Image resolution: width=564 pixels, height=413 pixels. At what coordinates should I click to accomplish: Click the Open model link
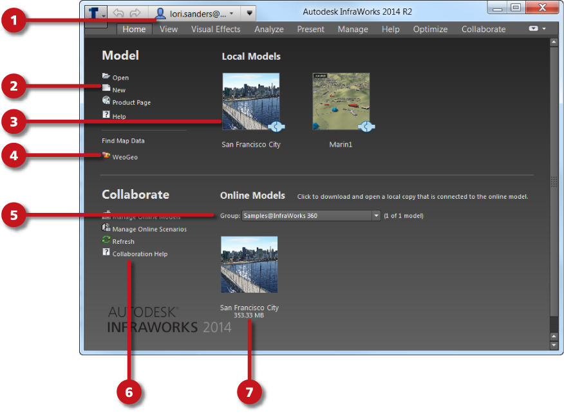coord(120,78)
